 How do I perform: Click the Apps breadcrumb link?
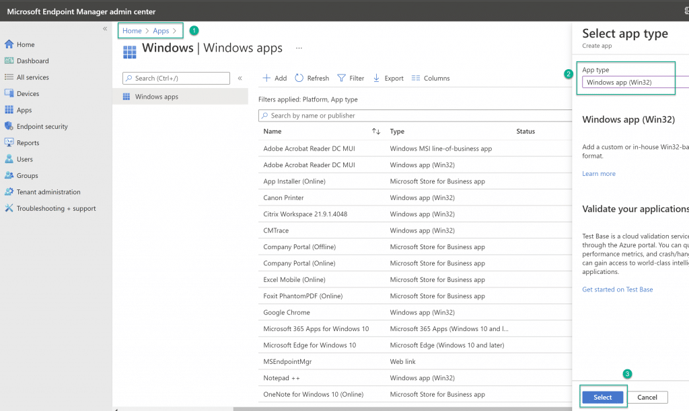click(x=161, y=31)
